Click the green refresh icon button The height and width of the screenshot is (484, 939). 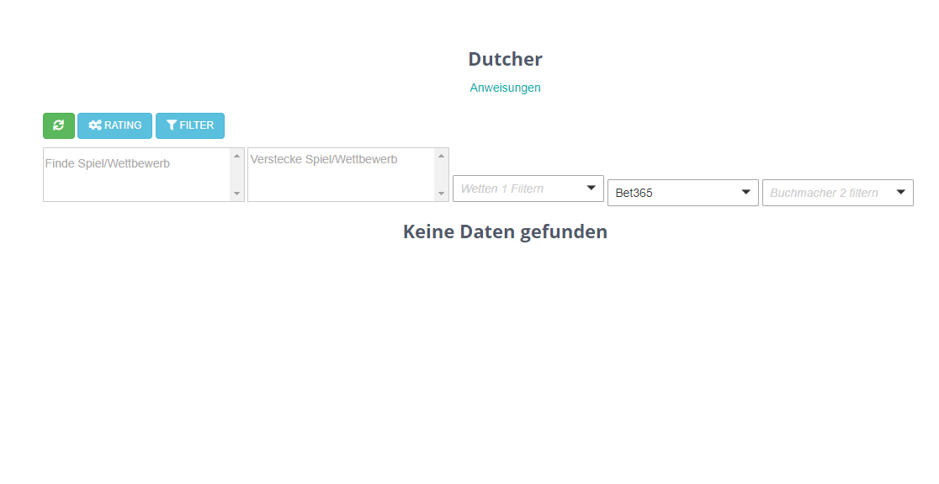click(59, 125)
